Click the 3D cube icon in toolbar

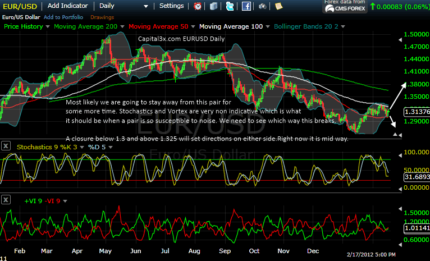213,6
